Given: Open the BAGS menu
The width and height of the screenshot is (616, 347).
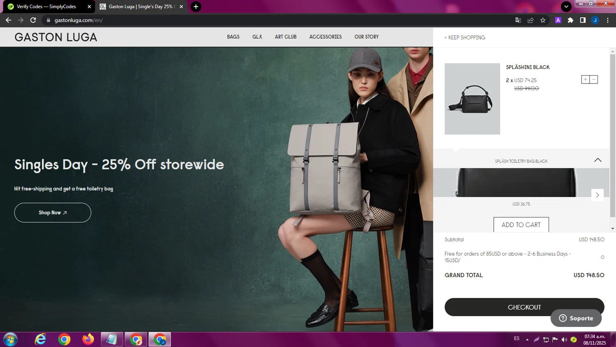Looking at the screenshot, I should tap(233, 37).
